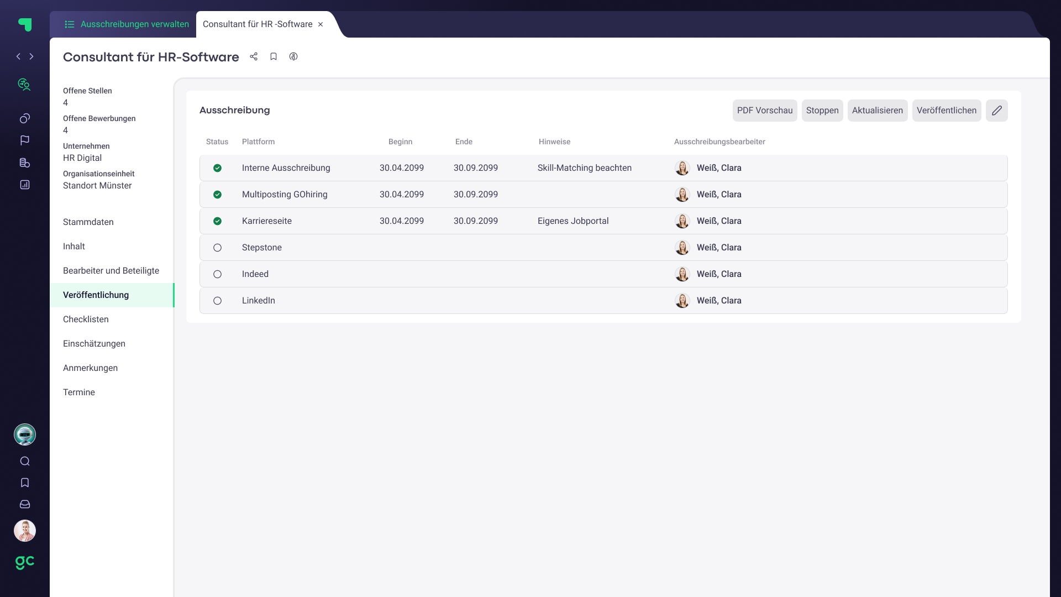The height and width of the screenshot is (597, 1061).
Task: Click the pencil edit icon in Ausschreibung
Action: [x=996, y=111]
